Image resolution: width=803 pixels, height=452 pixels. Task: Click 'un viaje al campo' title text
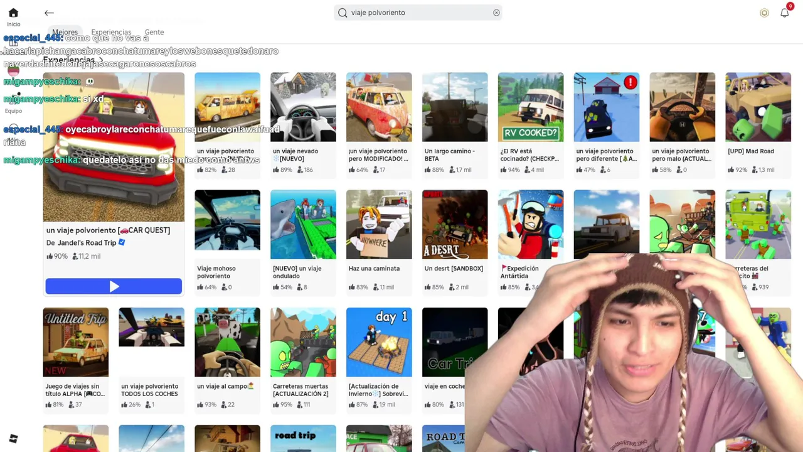pyautogui.click(x=225, y=387)
